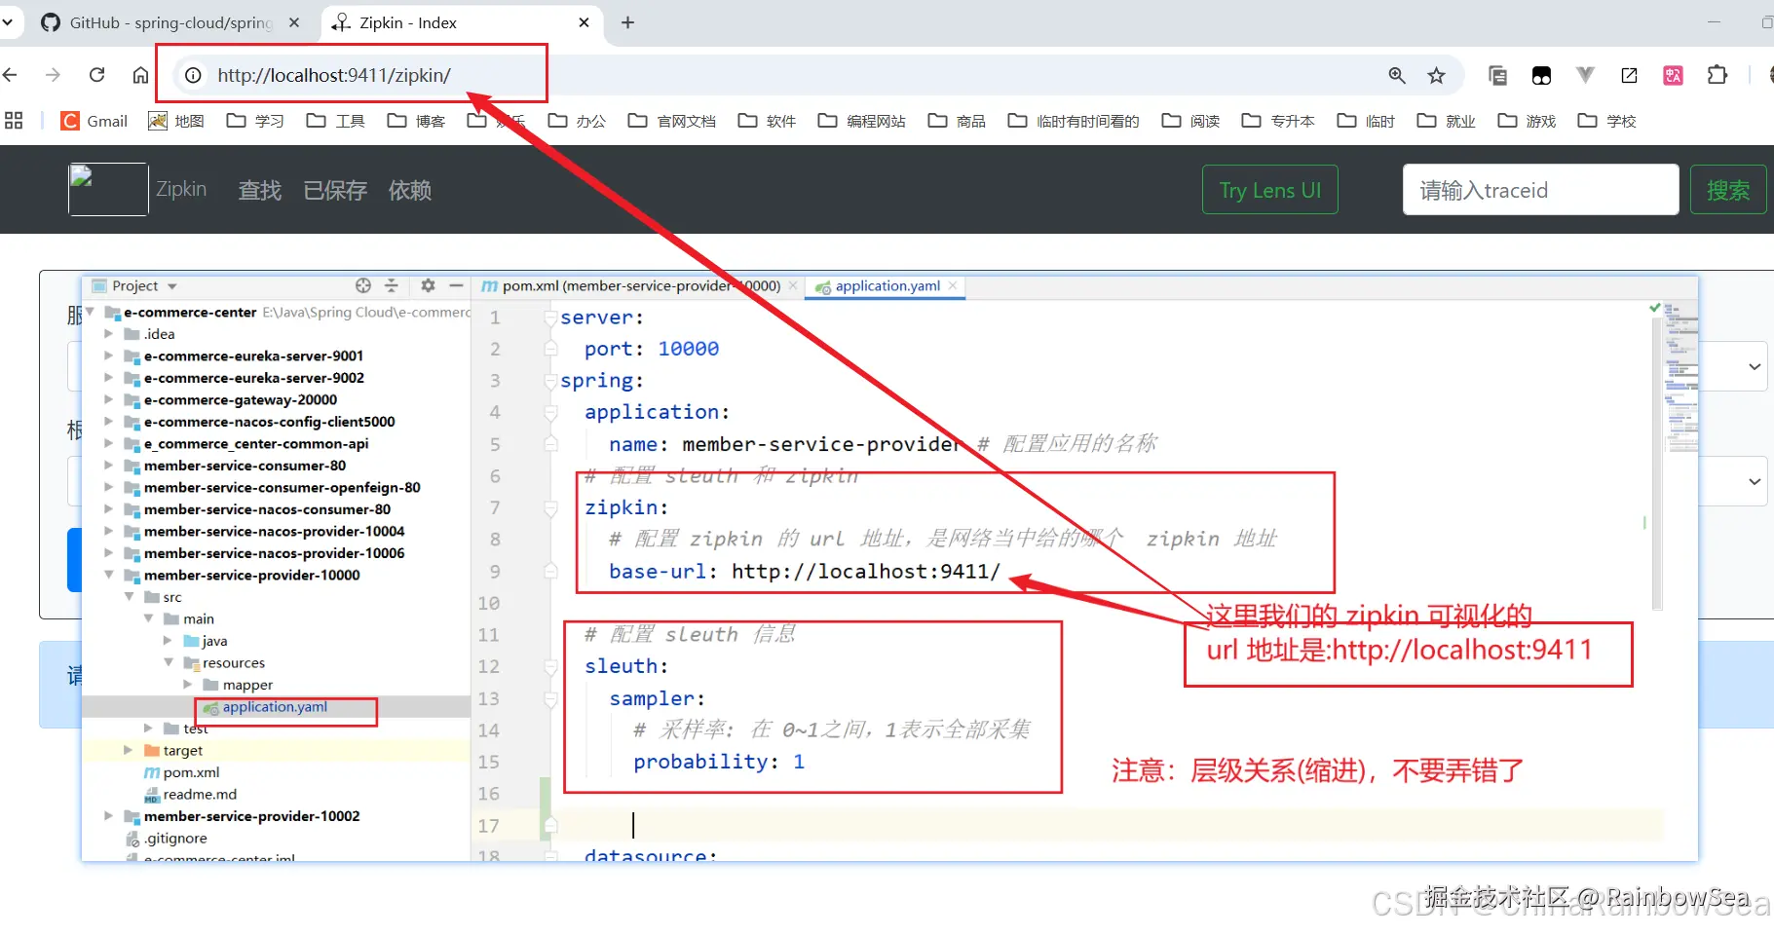Click the green inspection checkmark in editor

click(x=1654, y=308)
